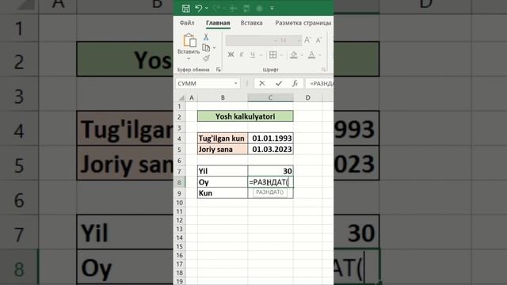Click the Вставить paste clipboard icon
507x285 pixels.
[189, 40]
